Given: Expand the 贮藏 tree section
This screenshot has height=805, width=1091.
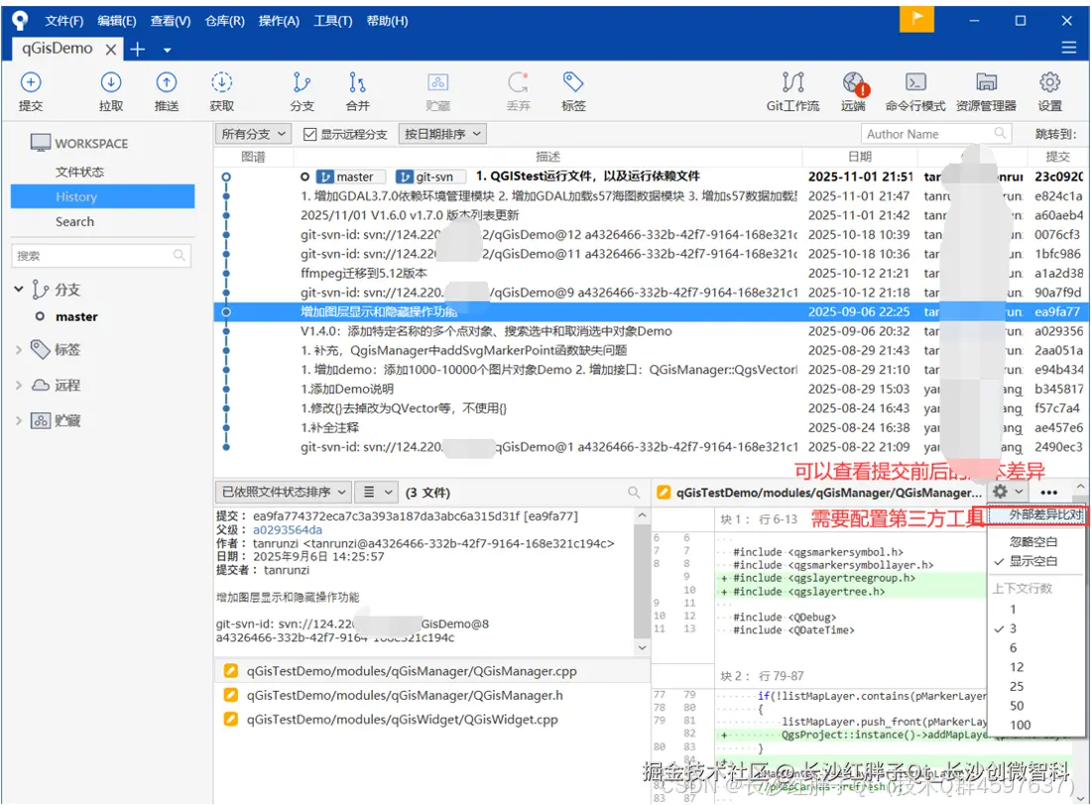Looking at the screenshot, I should click(19, 420).
